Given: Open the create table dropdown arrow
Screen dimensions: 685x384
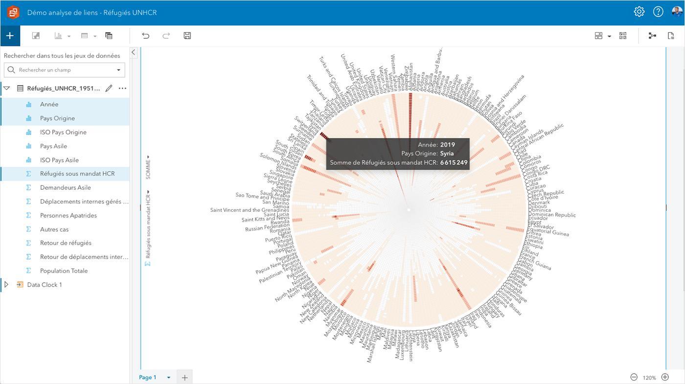Looking at the screenshot, I should click(95, 36).
